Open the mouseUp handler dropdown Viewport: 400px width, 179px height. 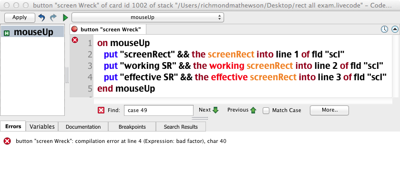[148, 18]
